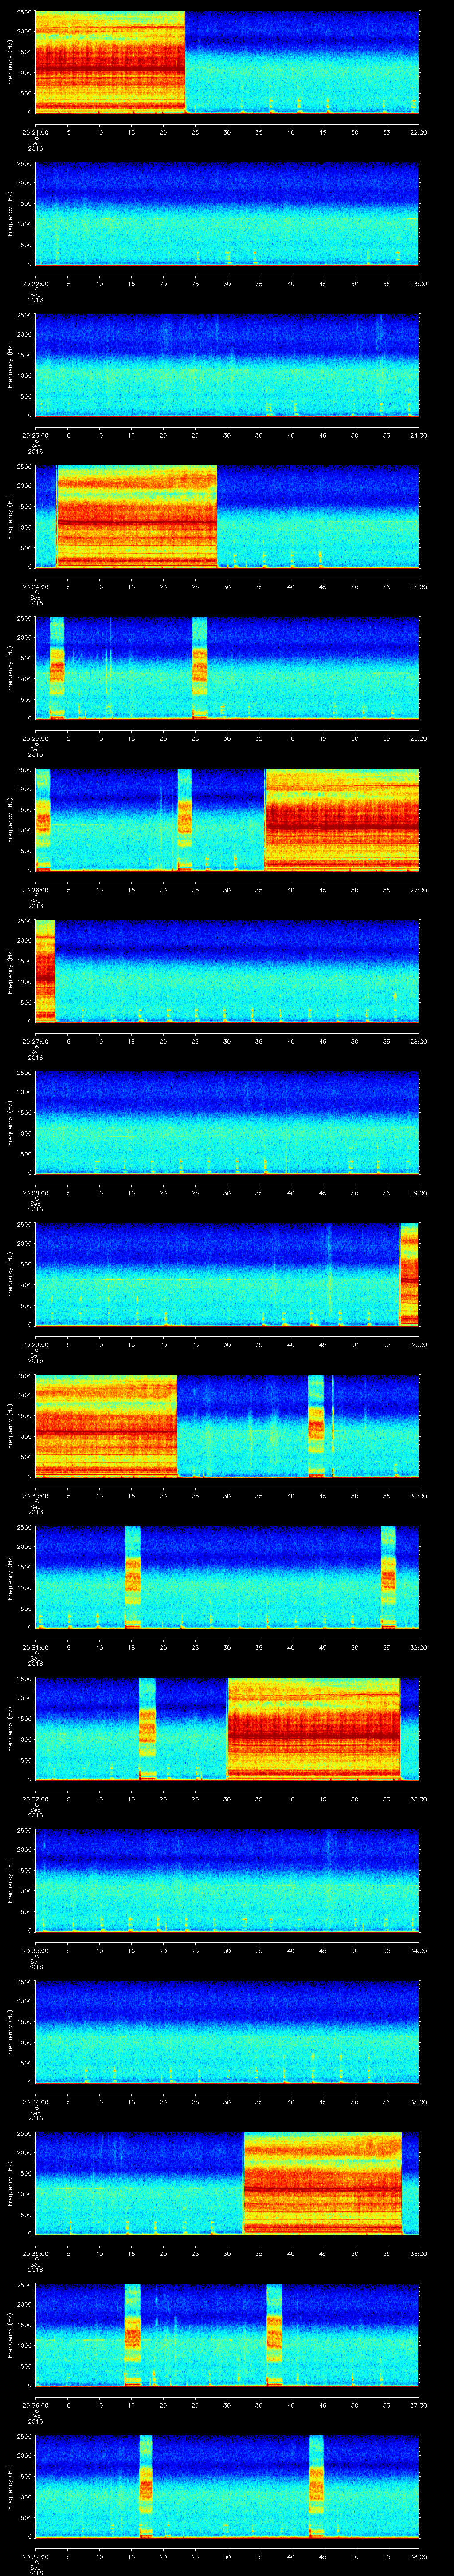The height and width of the screenshot is (2576, 454).
Task: Click the burst ending the 20:29:00 spectrogram
Action: (x=408, y=1274)
